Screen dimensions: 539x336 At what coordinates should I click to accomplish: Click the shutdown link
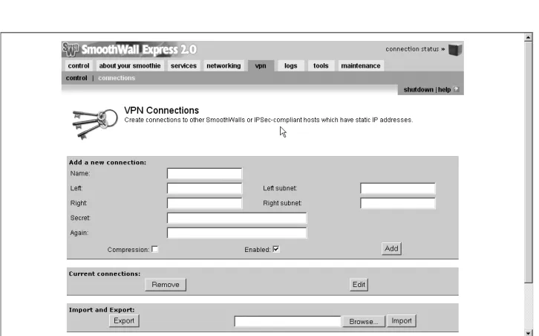pos(418,89)
